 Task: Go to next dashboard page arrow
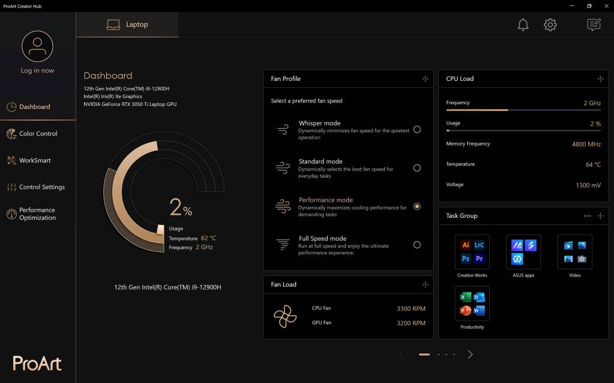470,354
